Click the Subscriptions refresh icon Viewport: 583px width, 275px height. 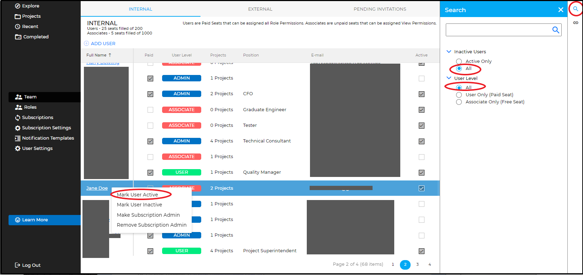point(17,118)
